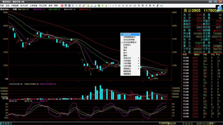
Task: Switch to 60 minute period button
Action: (x=130, y=6)
